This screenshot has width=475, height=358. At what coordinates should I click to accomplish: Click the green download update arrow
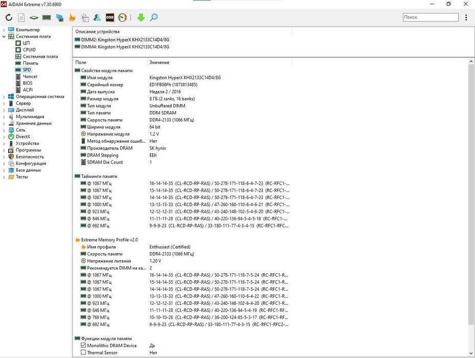pos(141,17)
